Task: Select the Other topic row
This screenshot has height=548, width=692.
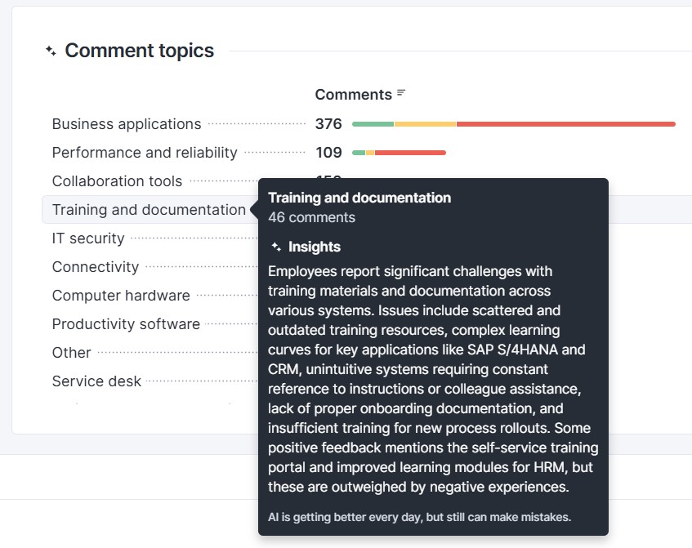Action: pyautogui.click(x=72, y=353)
